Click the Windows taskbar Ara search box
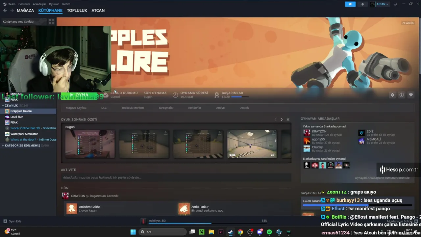421x237 pixels. [163, 232]
